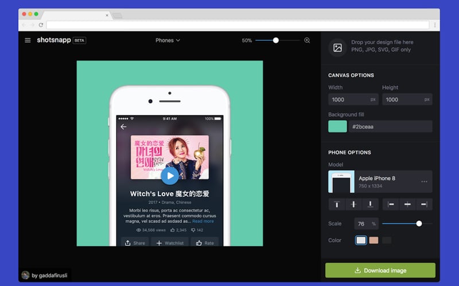Edit the #2bceaa hex color field
This screenshot has height=286, width=459.
(390, 126)
